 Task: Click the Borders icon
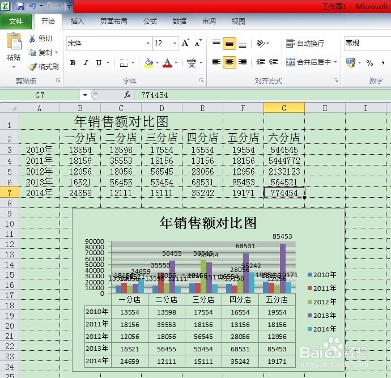tap(124, 63)
